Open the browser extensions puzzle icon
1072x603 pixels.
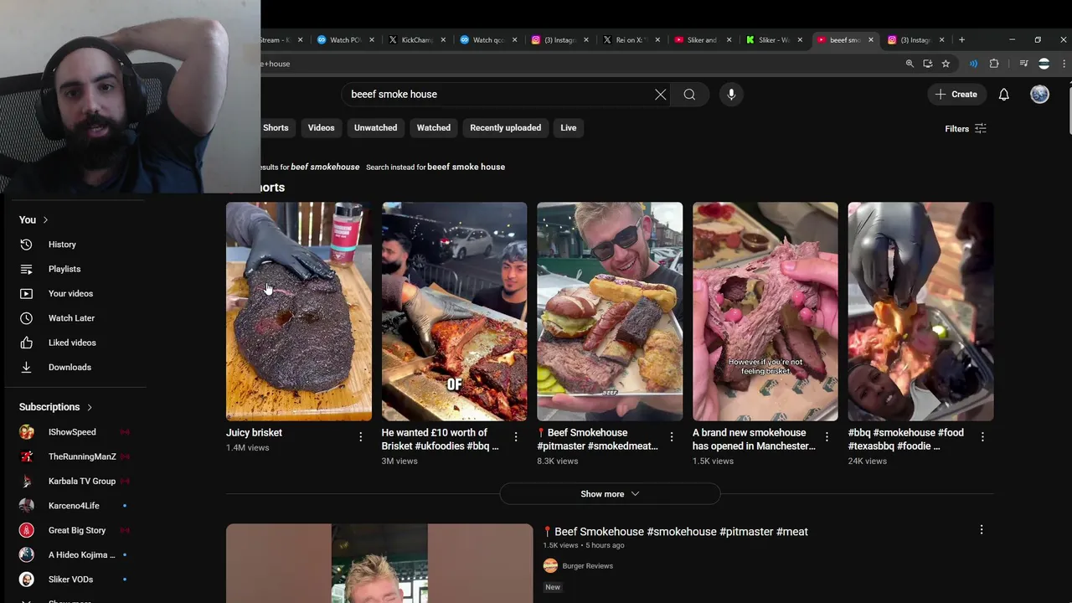(x=994, y=64)
